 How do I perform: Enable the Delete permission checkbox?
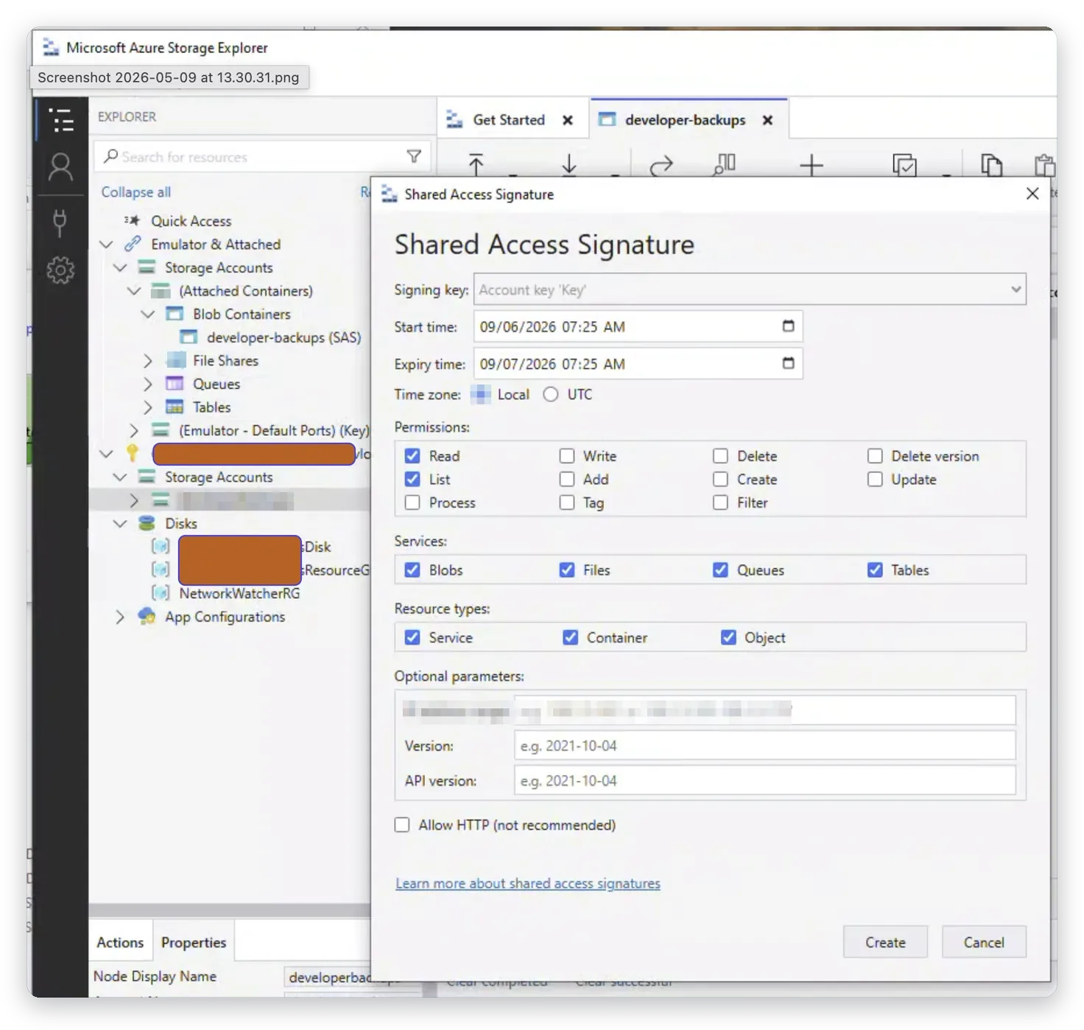click(x=720, y=456)
